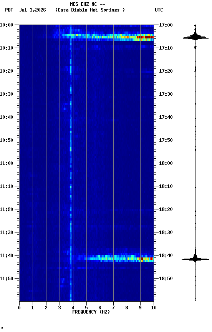The image size is (212, 332).
Task: Click the frequency axis tick label 7
Action: point(113,308)
